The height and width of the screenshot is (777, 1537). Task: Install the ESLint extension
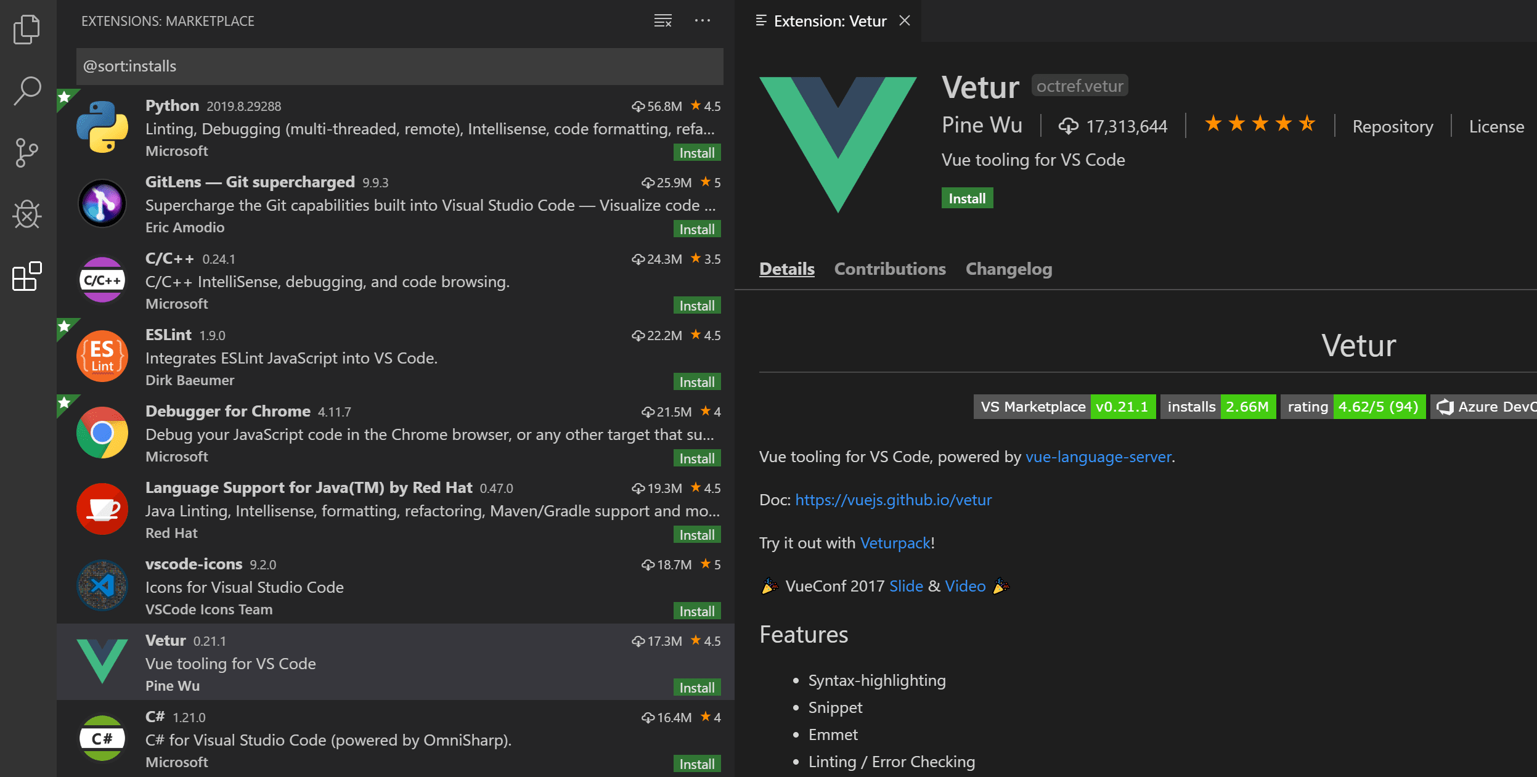click(x=696, y=380)
